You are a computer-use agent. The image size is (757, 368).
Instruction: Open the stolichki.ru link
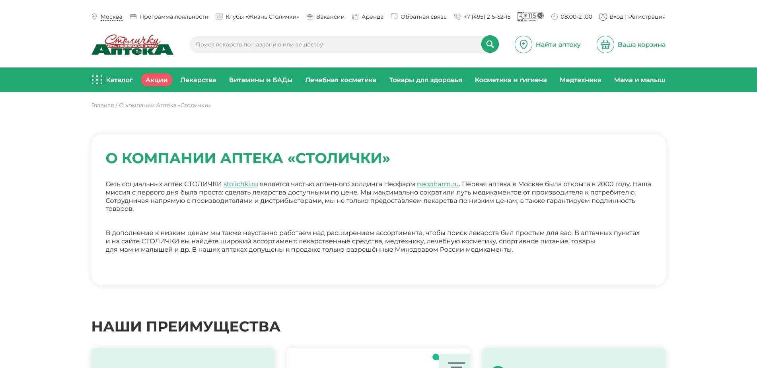(240, 184)
